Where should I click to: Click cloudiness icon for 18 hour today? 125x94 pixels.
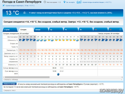78,40
